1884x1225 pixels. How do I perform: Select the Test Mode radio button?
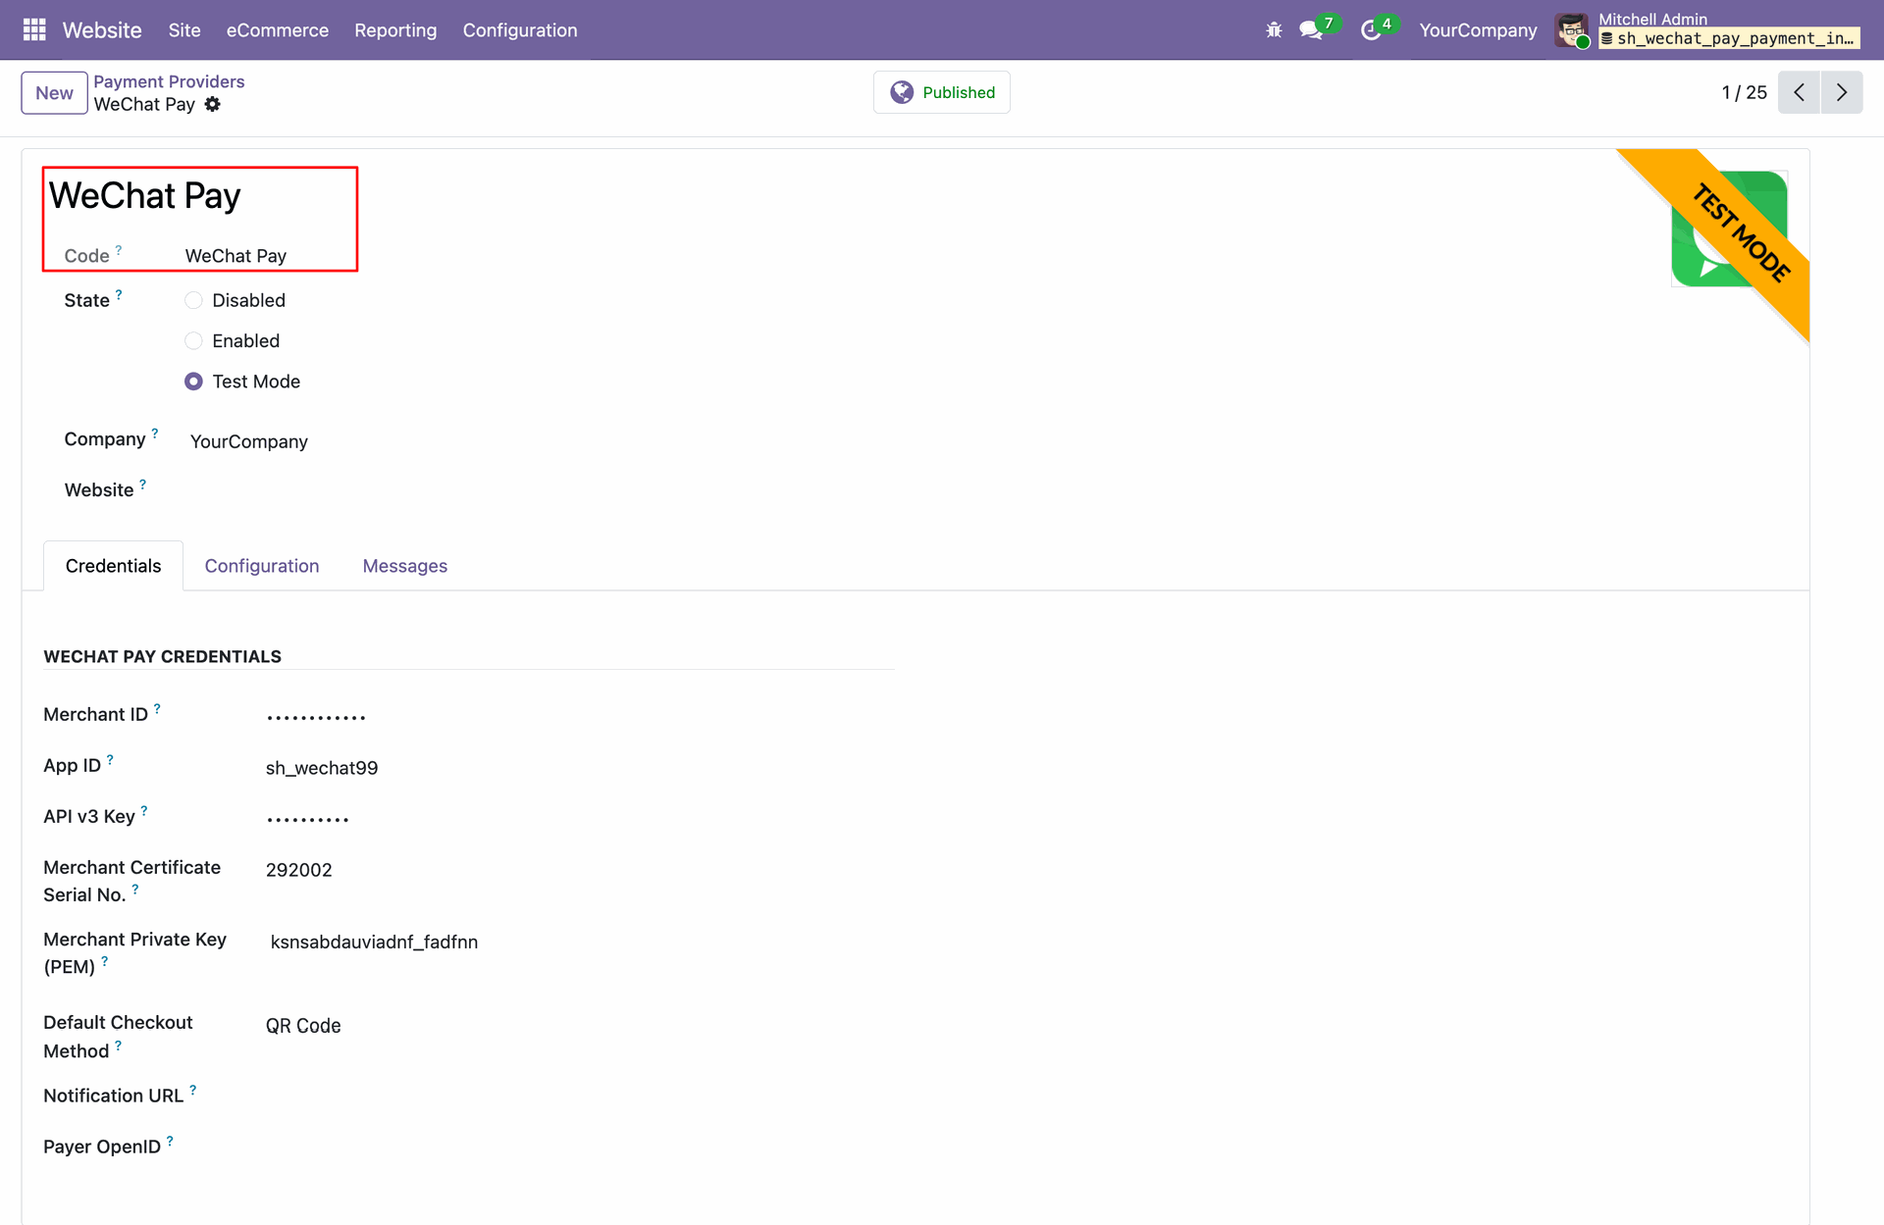[x=193, y=382]
